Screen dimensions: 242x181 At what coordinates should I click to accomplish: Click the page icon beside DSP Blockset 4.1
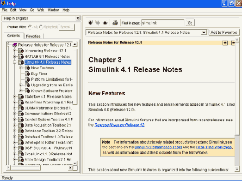pyautogui.click(x=21, y=148)
